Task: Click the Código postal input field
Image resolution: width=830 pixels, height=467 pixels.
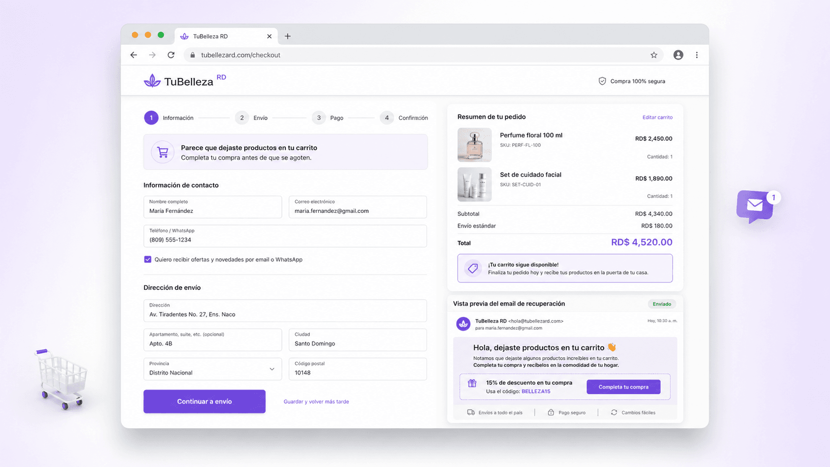Action: click(x=358, y=369)
